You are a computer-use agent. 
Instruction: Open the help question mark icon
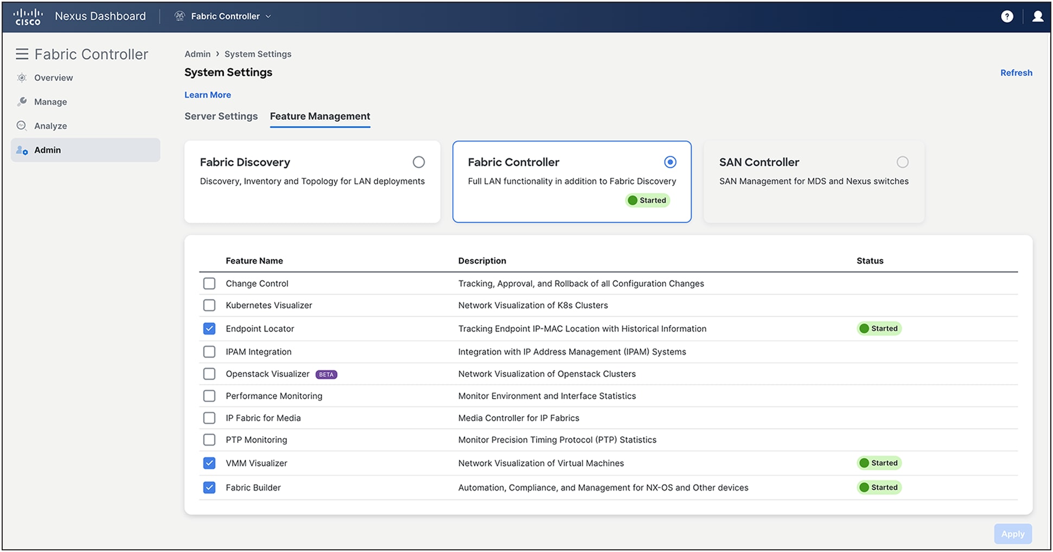(x=1007, y=16)
